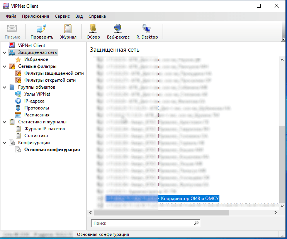Screen dimensions: 287x239
Task: Select Расписания tree item
Action: click(37, 115)
